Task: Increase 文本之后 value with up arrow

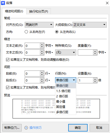Action: (42, 51)
